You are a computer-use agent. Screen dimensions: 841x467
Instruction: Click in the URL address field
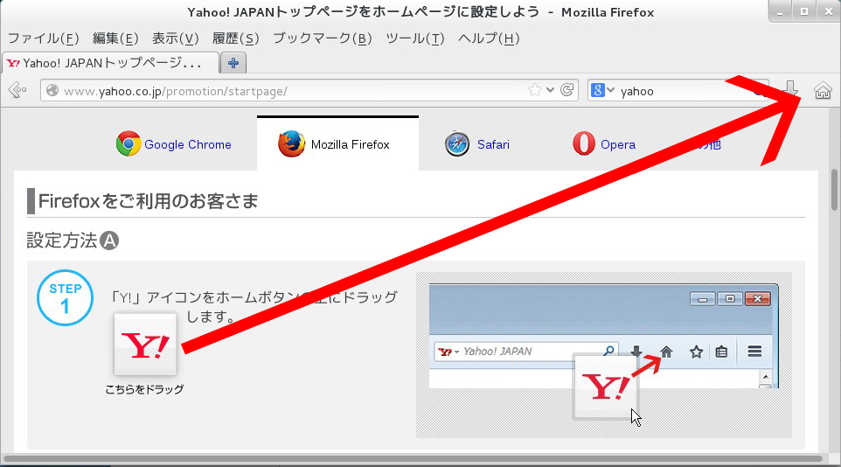(x=288, y=90)
